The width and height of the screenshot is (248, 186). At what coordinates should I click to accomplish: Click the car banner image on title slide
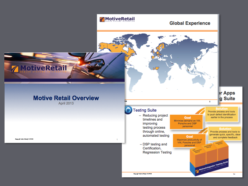tap(64, 66)
